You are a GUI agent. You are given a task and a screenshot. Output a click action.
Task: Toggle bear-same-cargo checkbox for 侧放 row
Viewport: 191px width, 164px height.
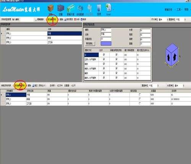click(117, 64)
